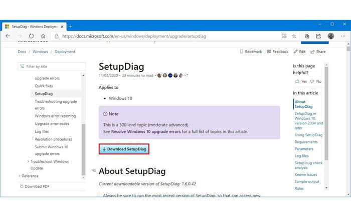Expand Troubleshoot Windows Update tree node

tap(28, 161)
